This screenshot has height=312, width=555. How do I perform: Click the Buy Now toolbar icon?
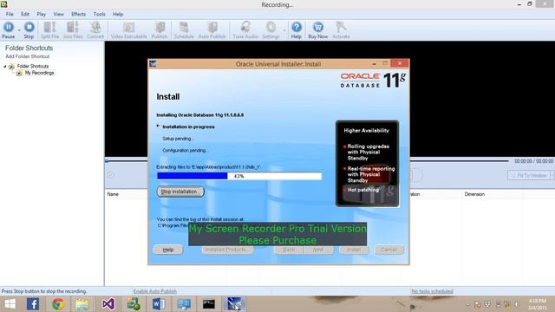318,30
